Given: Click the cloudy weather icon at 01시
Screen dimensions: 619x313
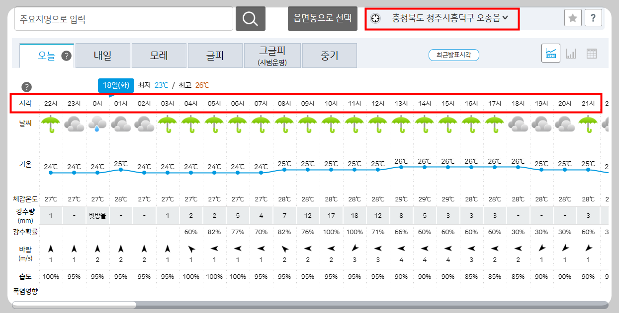Looking at the screenshot, I should click(x=121, y=124).
